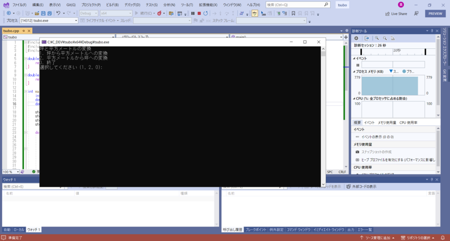Open the 100 % zoom level dropdown
The image size is (450, 241).
tap(17, 172)
